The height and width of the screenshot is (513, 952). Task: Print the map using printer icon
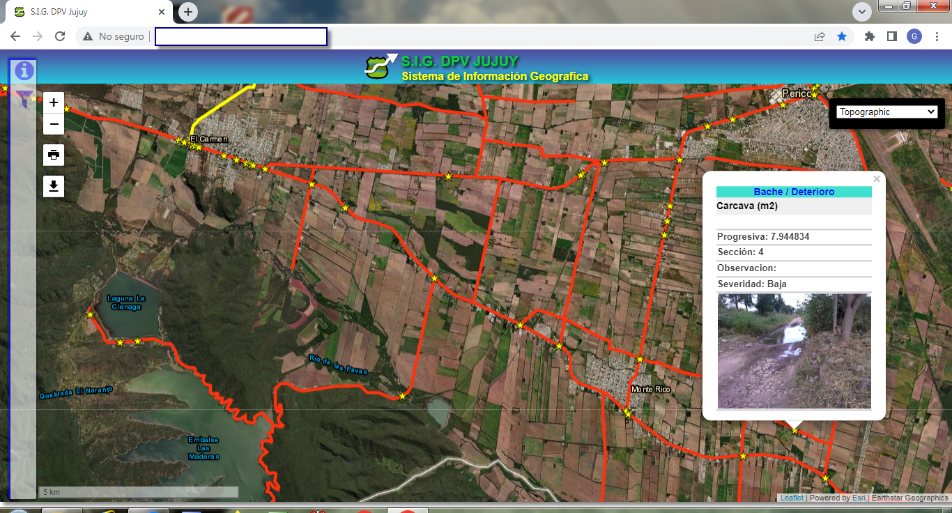pyautogui.click(x=54, y=155)
